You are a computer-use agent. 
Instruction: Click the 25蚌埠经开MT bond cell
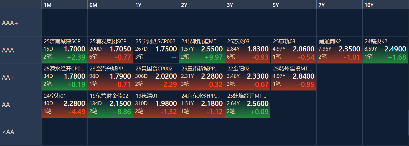pos(248,104)
